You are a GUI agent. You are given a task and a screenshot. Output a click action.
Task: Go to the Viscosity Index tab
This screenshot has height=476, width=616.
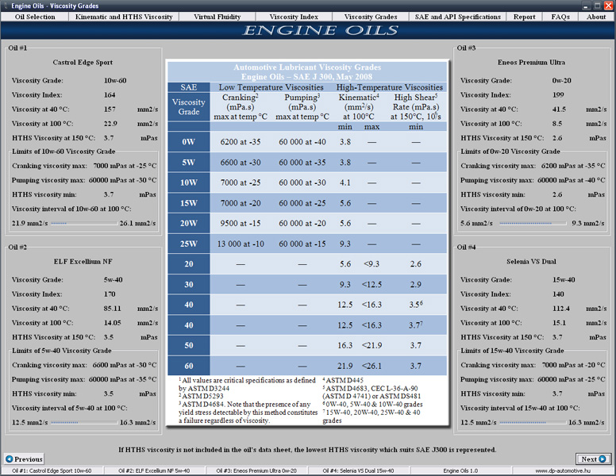(294, 17)
